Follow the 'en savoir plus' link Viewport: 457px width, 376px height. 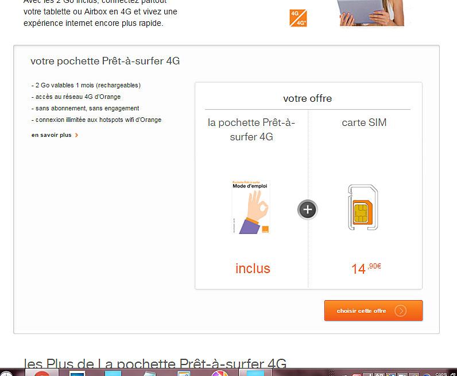pyautogui.click(x=51, y=135)
